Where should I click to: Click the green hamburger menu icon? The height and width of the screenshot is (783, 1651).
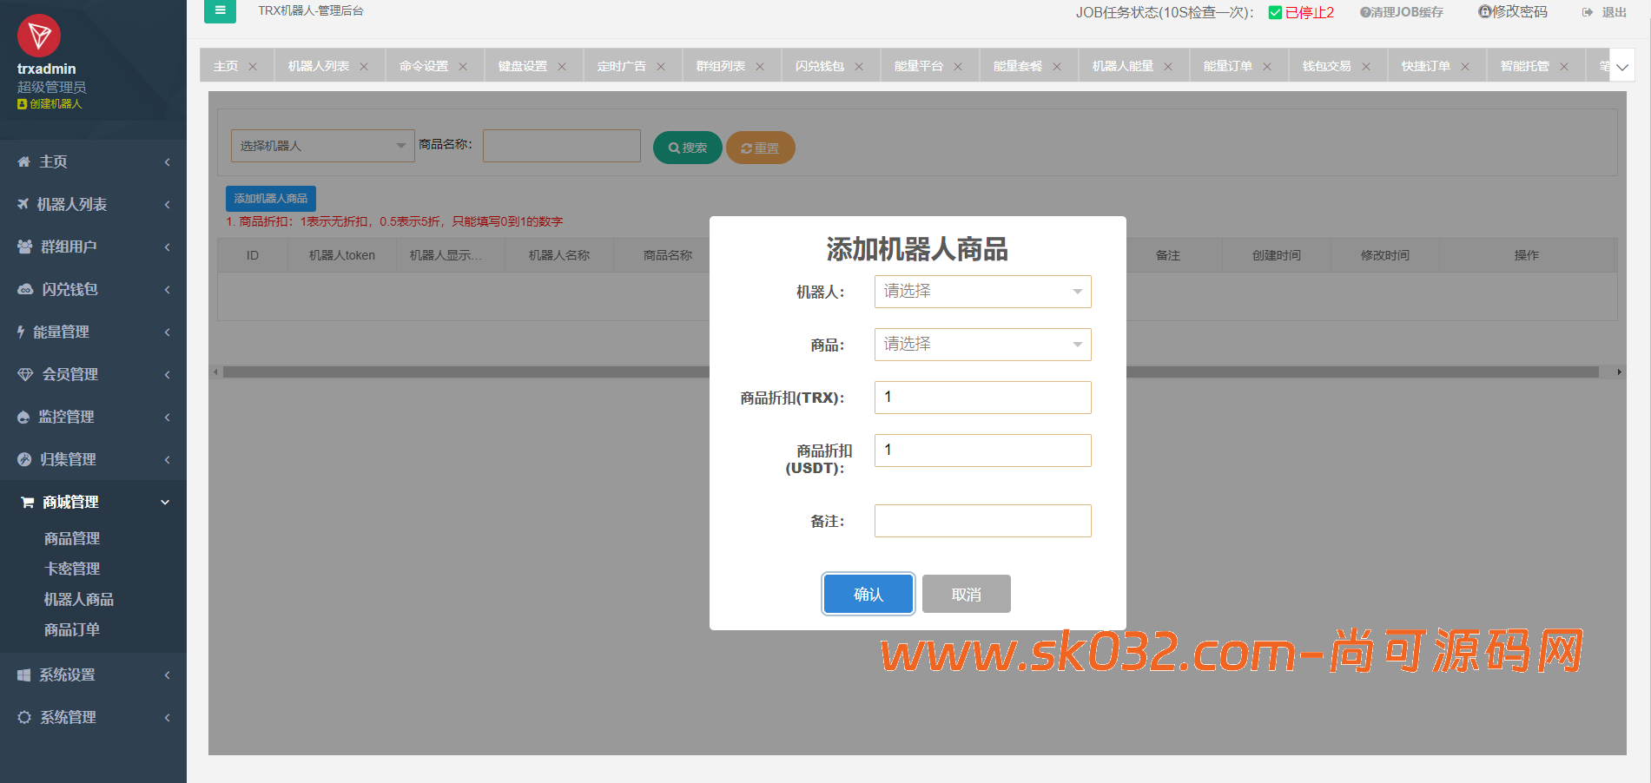(220, 12)
